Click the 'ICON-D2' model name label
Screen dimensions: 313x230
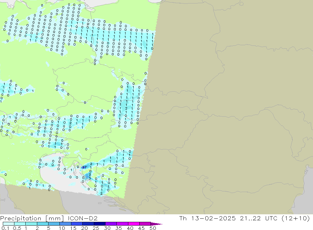click(83, 218)
